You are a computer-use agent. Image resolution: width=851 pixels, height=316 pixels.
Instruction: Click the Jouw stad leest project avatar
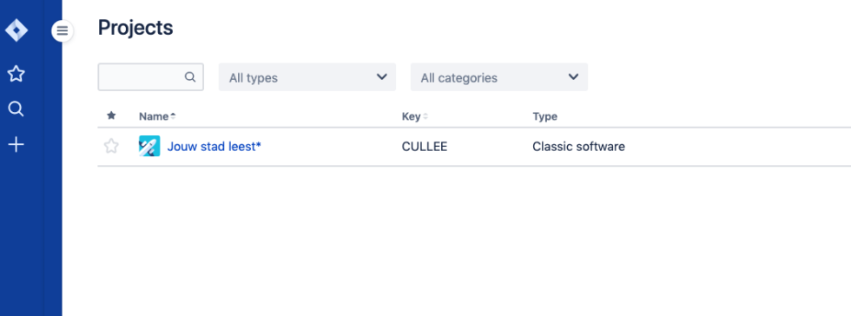pyautogui.click(x=149, y=146)
